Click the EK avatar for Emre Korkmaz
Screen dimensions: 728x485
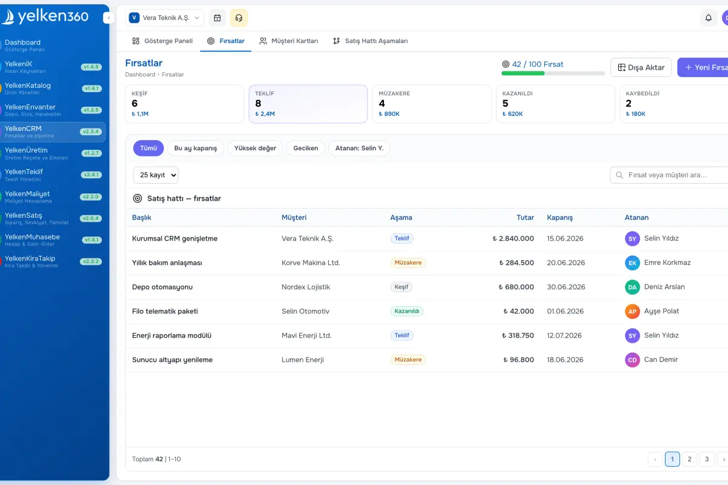632,263
